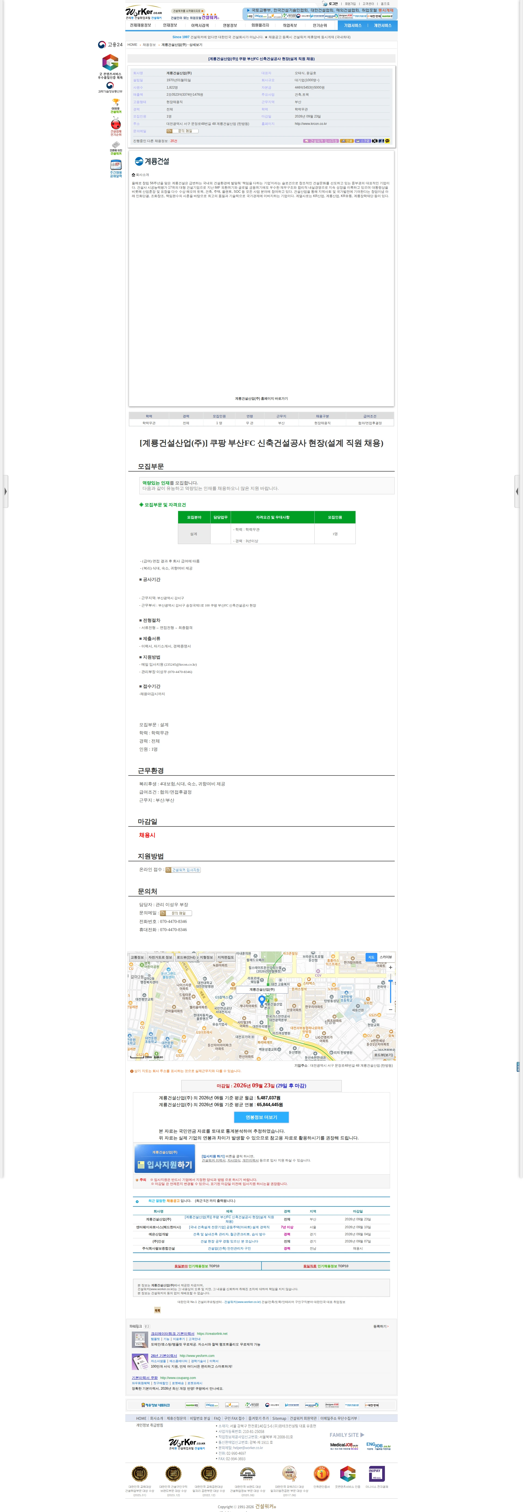Screen dimensions: 523x1512
Task: Click the 등록하기 power link
Action: [381, 1327]
